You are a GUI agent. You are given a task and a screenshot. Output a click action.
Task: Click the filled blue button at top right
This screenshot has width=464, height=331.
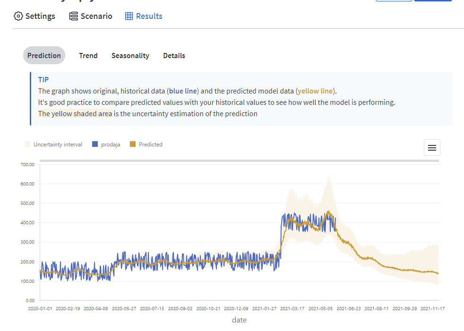tap(433, 1)
